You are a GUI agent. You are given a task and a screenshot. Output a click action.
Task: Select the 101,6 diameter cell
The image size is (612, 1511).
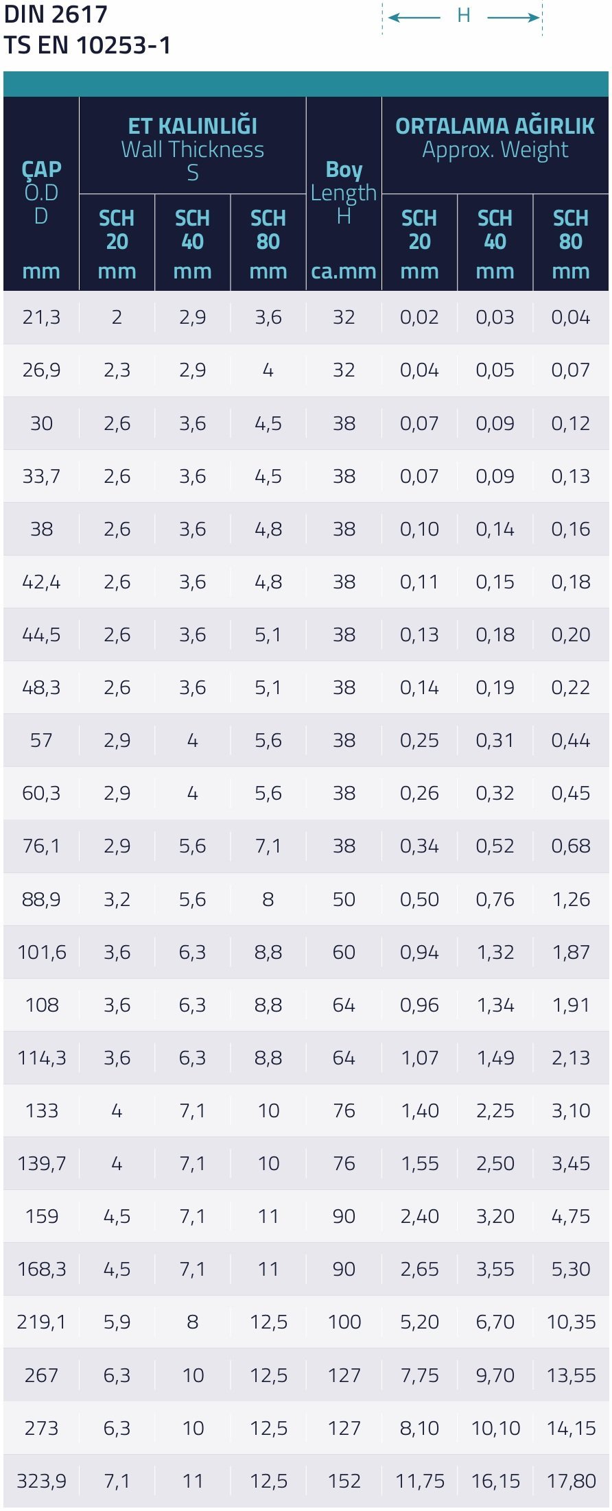[41, 952]
